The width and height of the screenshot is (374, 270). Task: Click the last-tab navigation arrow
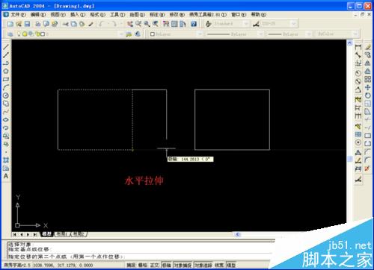coord(35,234)
